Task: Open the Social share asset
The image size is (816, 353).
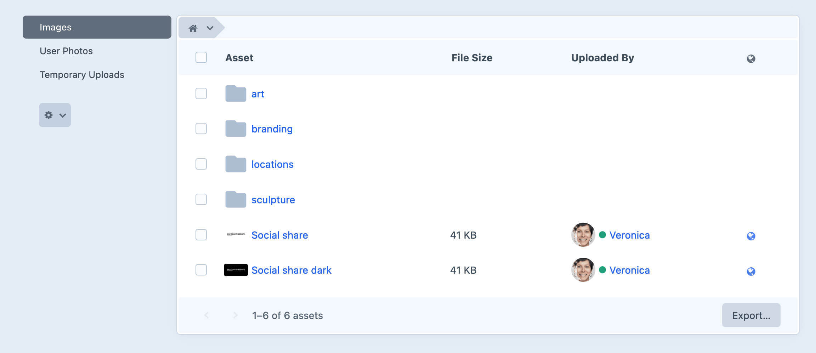Action: pos(280,235)
